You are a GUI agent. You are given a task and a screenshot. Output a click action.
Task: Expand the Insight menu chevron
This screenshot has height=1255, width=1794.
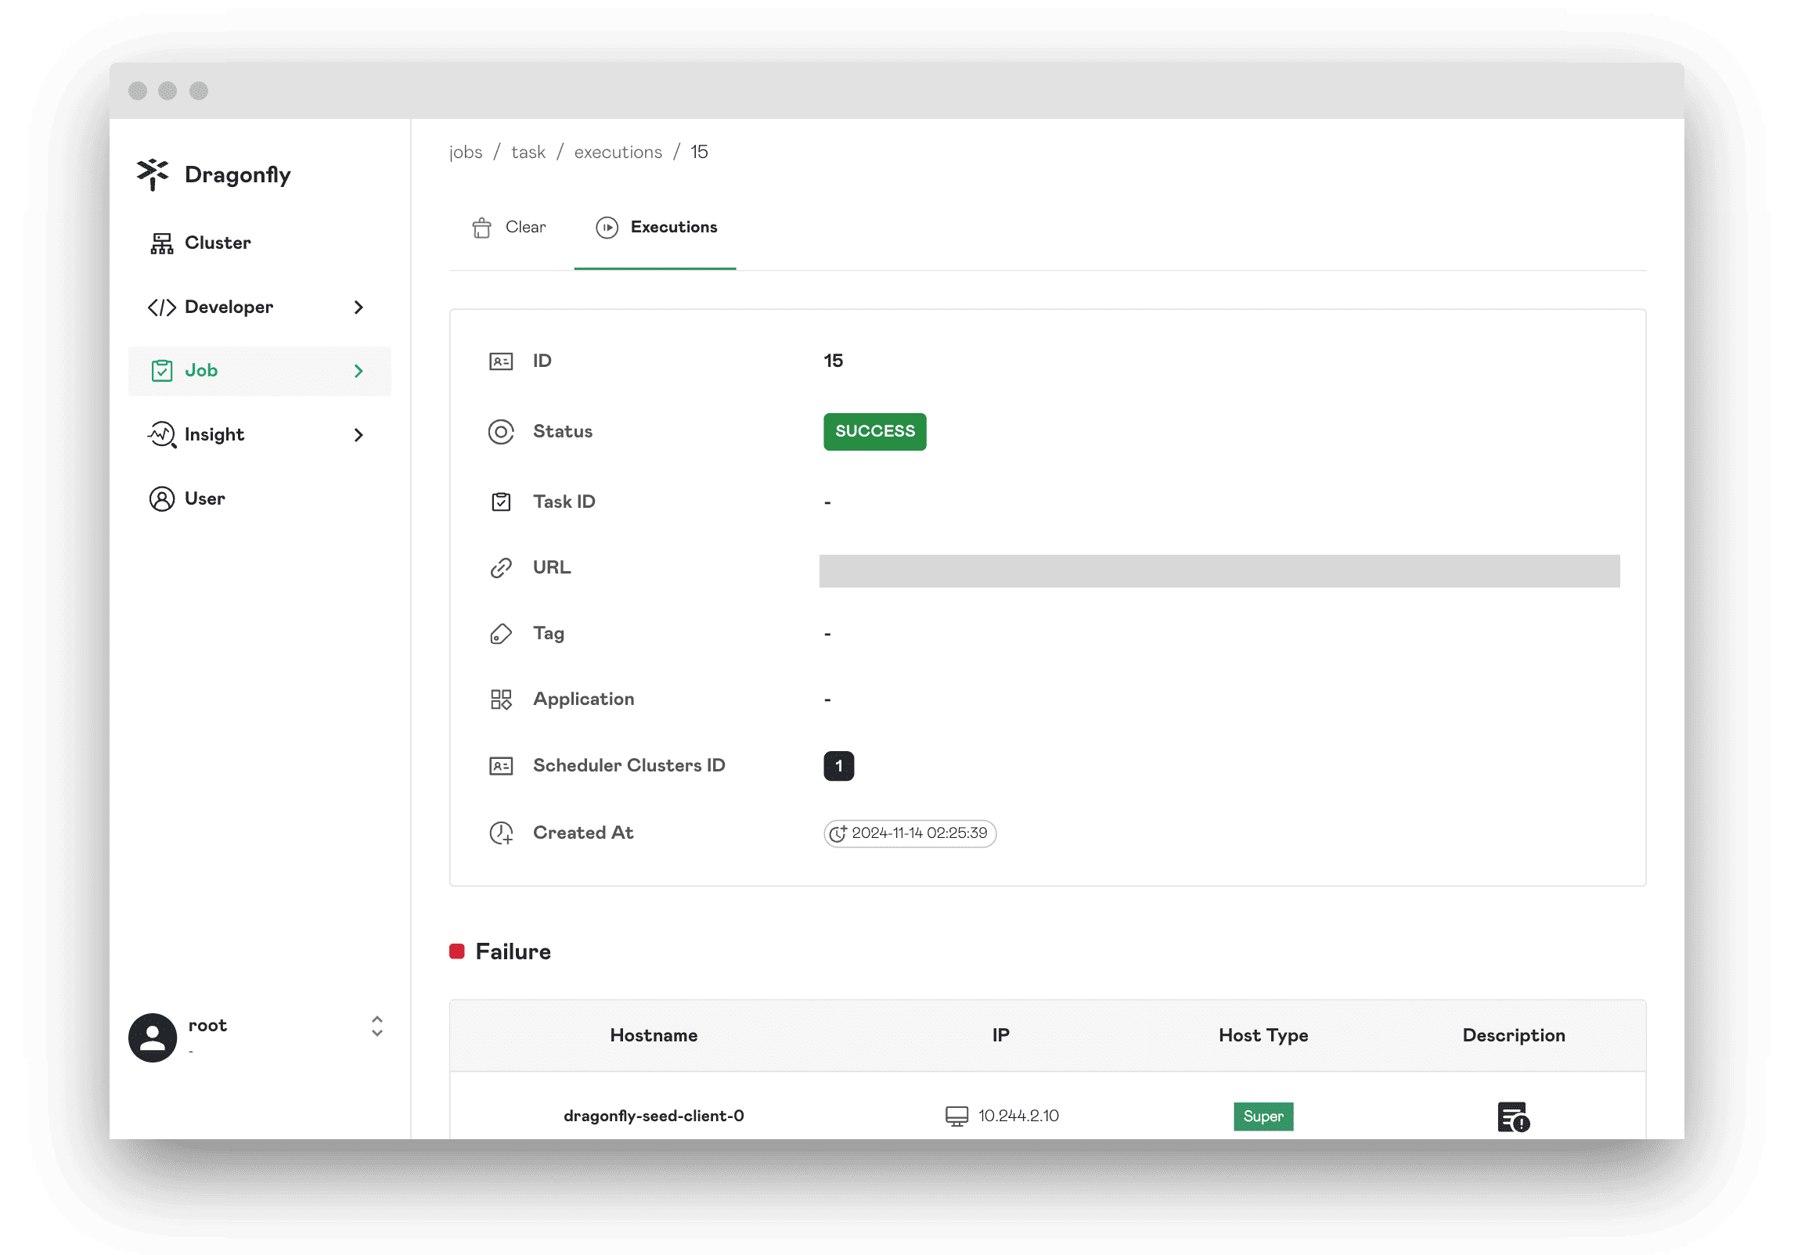pos(358,435)
